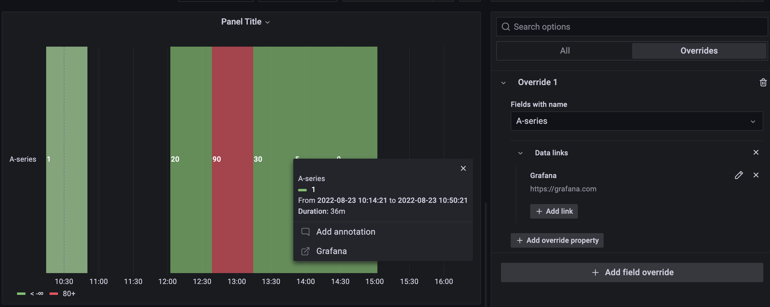Click the Add link button
This screenshot has width=770, height=307.
(553, 211)
